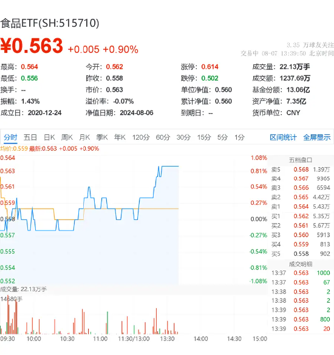Viewport: 334px width, 355px height.
Task: Click the 单位净值 0.560 value
Action: coord(223,90)
